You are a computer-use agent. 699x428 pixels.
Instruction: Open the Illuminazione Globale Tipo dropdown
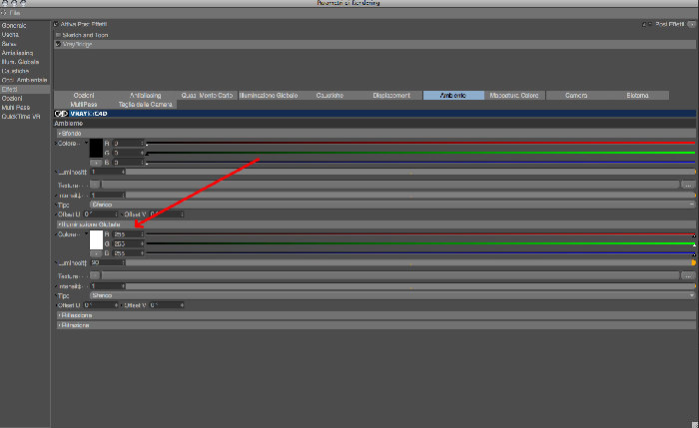392,295
